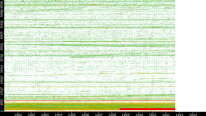Click the 14:04 time axis label
The height and width of the screenshot is (116, 206).
coord(58,115)
